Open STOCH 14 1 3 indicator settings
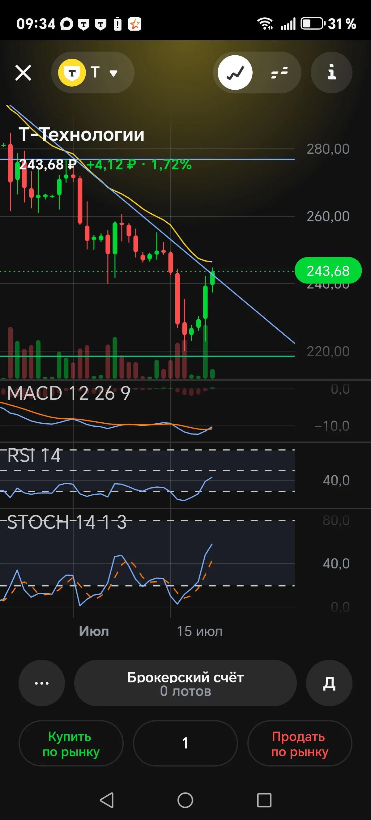Viewport: 371px width, 820px height. tap(67, 522)
